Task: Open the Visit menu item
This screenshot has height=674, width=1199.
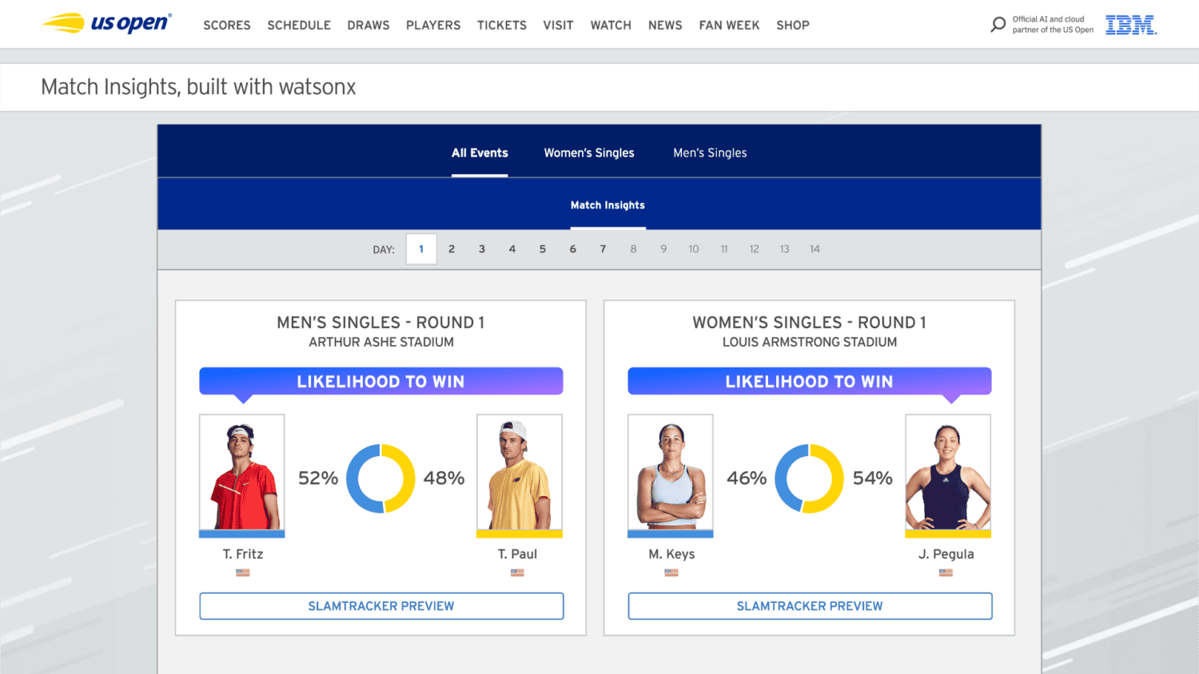Action: coord(558,26)
